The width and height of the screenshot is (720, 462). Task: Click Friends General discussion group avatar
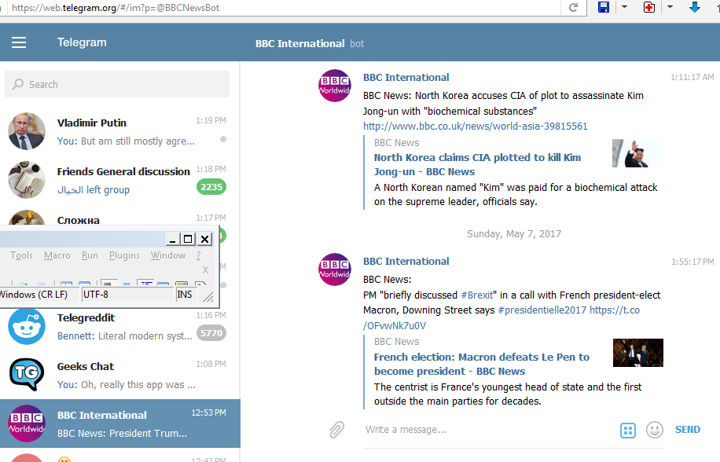[27, 180]
